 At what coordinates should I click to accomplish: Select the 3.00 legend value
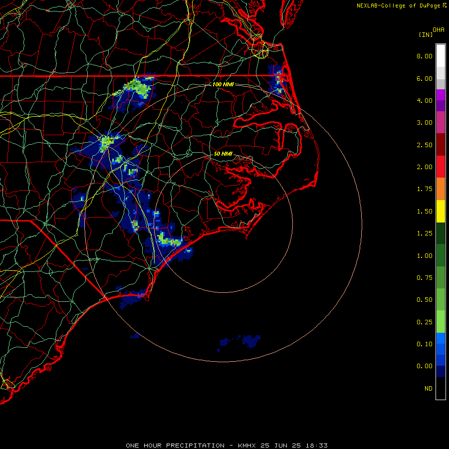425,123
